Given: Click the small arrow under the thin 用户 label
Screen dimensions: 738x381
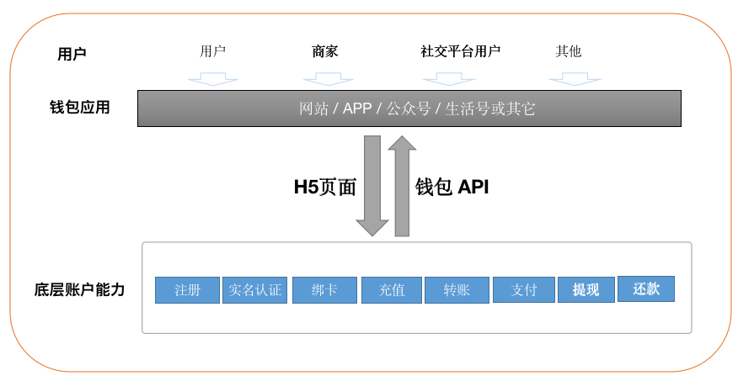Looking at the screenshot, I should [x=213, y=79].
